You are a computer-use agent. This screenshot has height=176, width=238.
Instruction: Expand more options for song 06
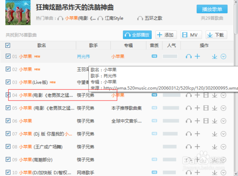coord(223,121)
